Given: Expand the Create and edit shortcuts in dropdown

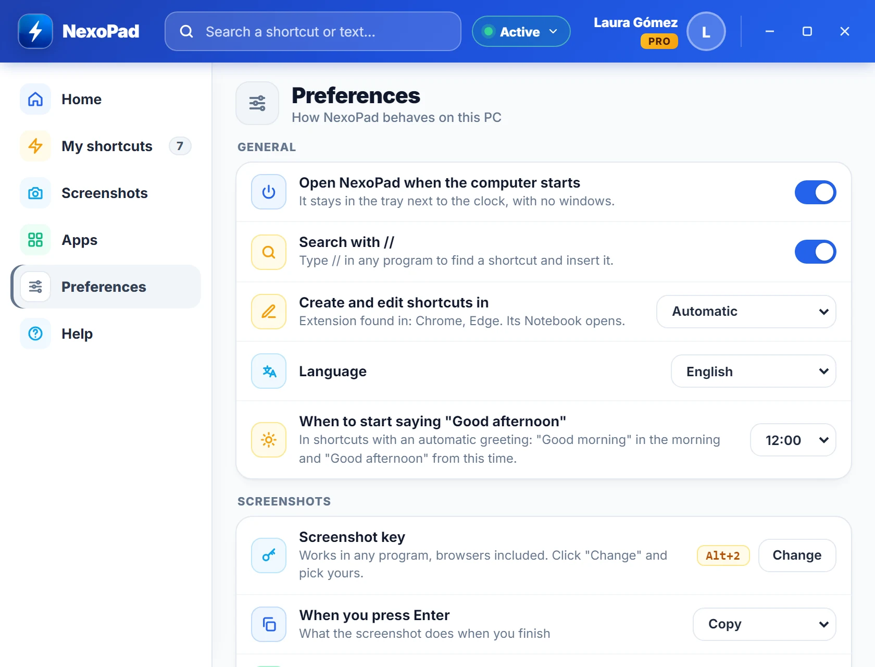Looking at the screenshot, I should 746,312.
